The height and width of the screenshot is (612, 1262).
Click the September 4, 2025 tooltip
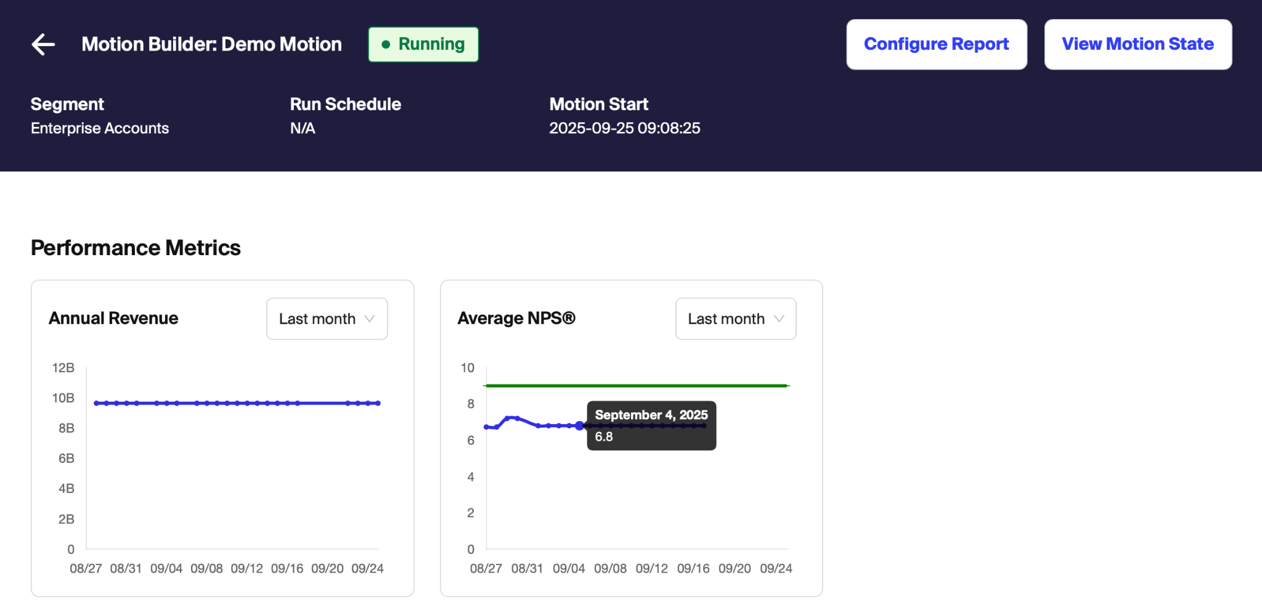click(x=651, y=425)
